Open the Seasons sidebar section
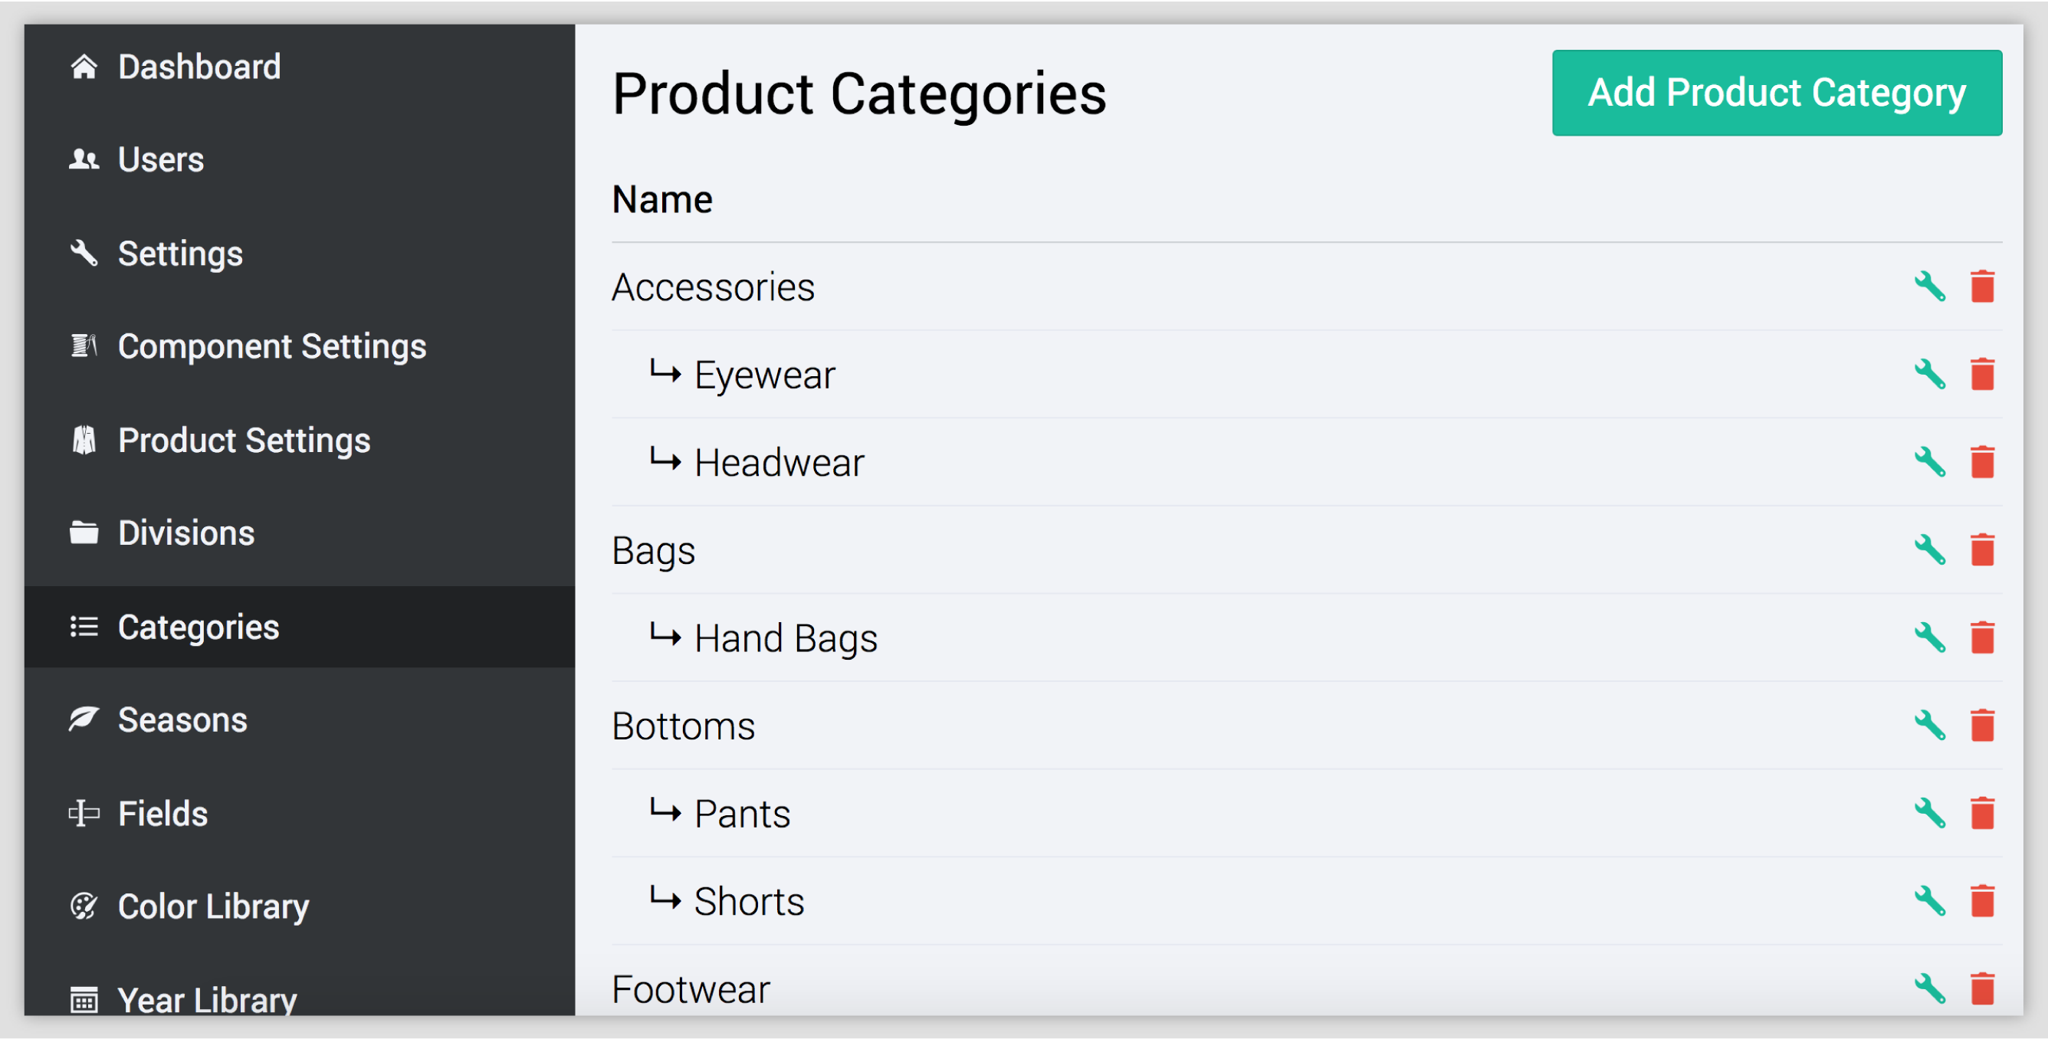The height and width of the screenshot is (1039, 2048). pos(183,720)
